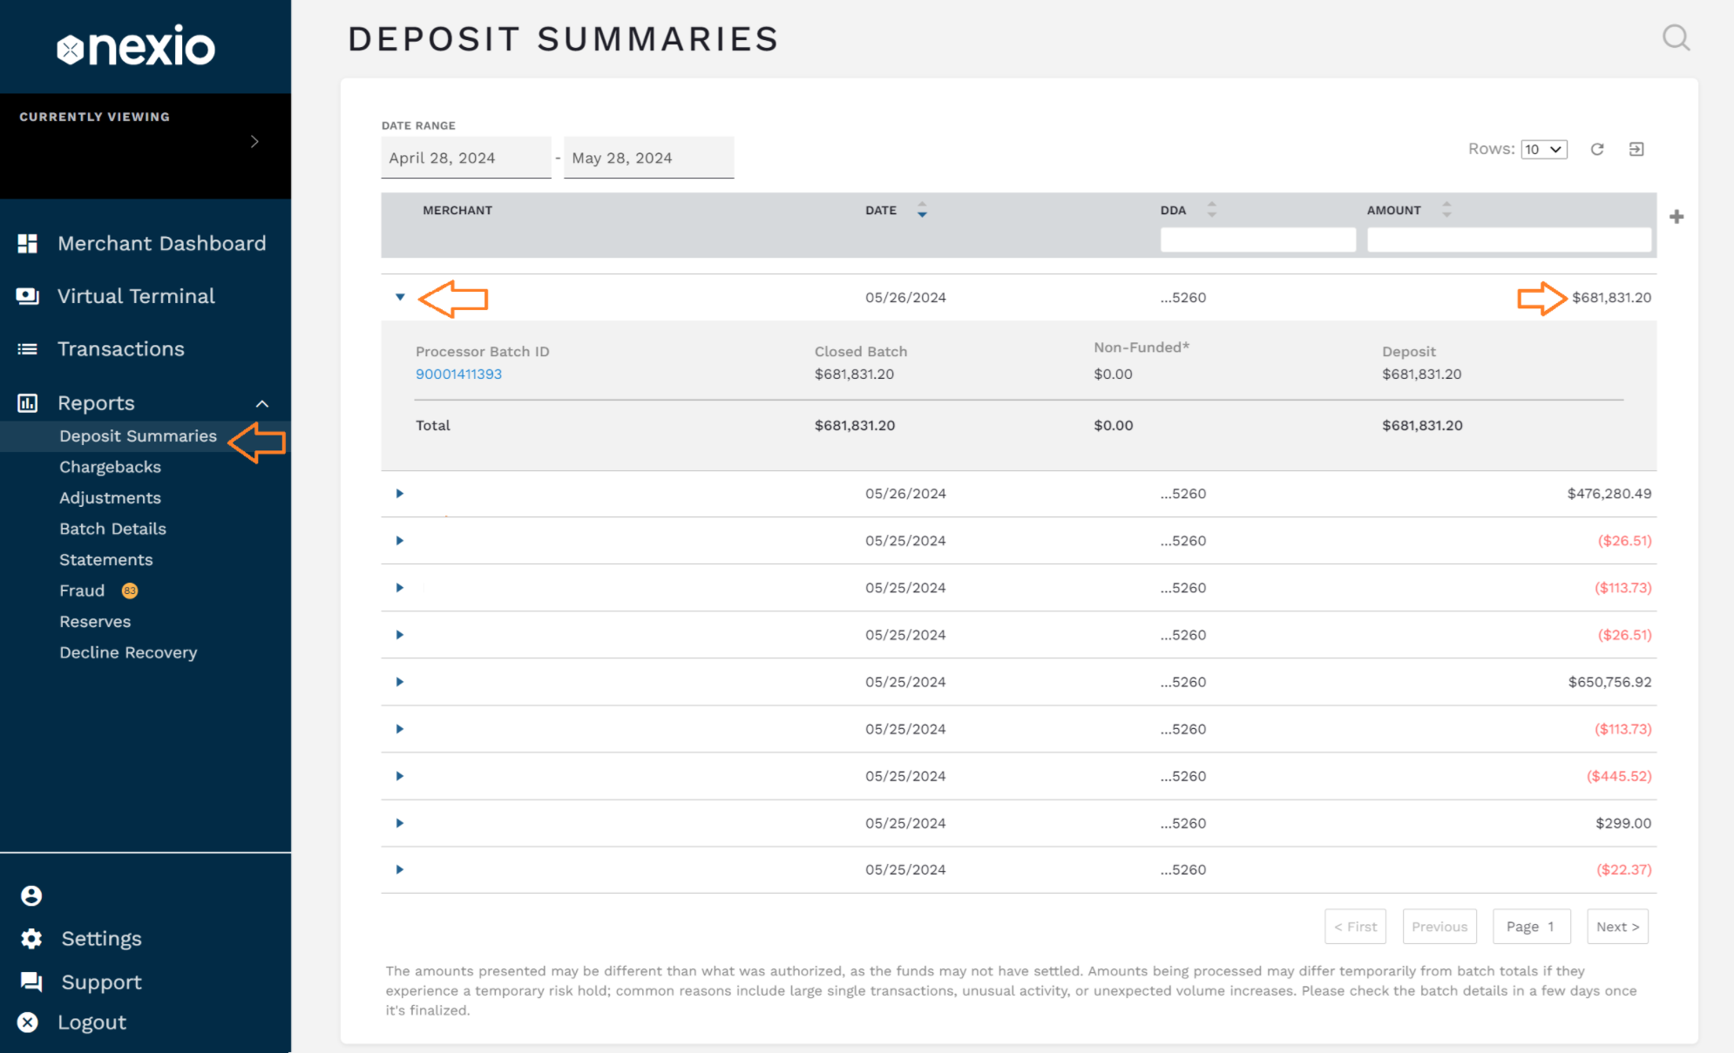Click the plus add-column icon
This screenshot has height=1053, width=1734.
point(1676,217)
